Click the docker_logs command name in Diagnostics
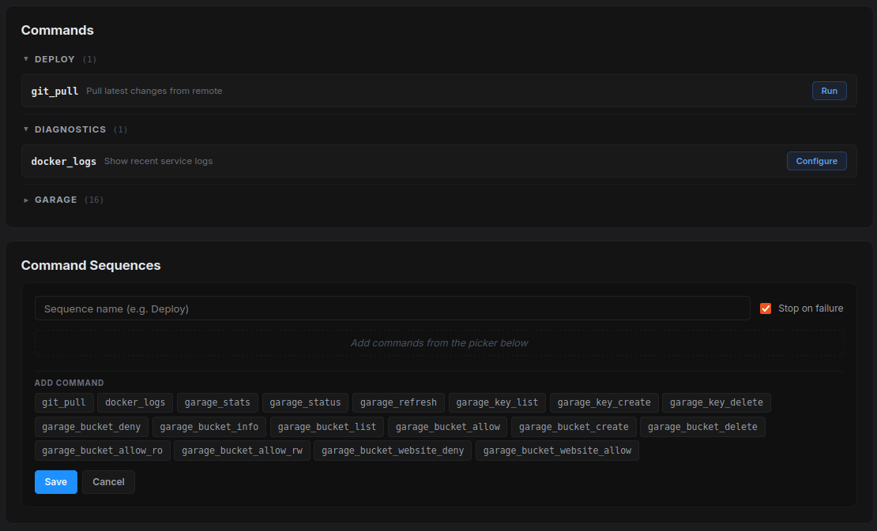 pyautogui.click(x=64, y=162)
